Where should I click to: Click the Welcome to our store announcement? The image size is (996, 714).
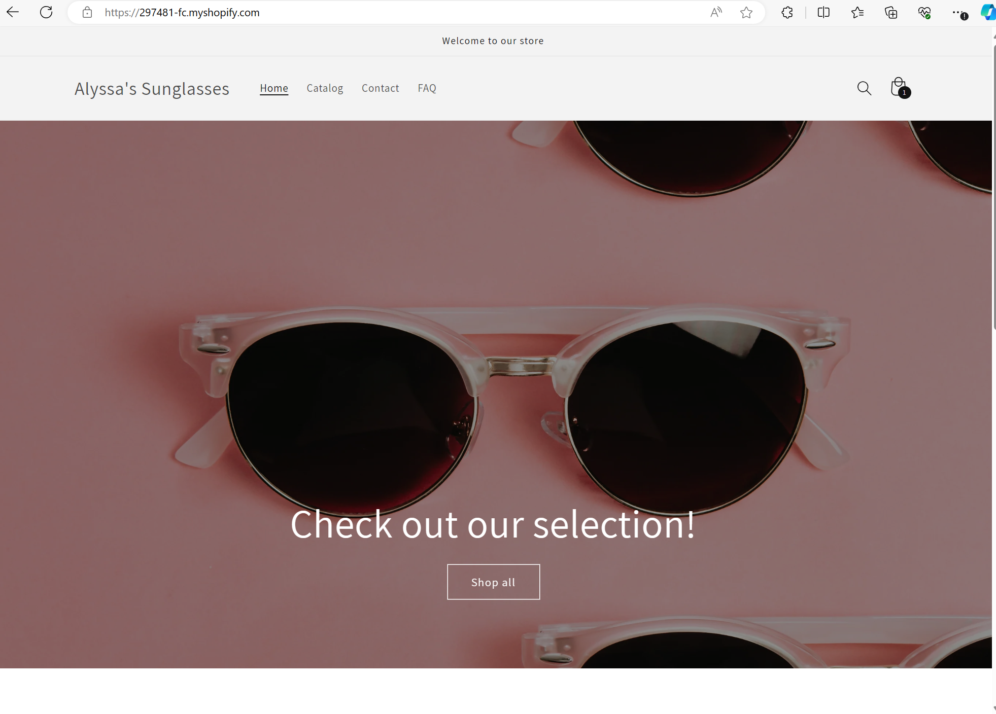493,41
